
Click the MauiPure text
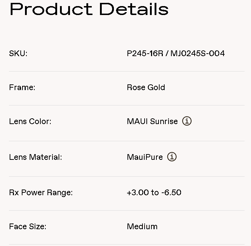[x=145, y=157]
